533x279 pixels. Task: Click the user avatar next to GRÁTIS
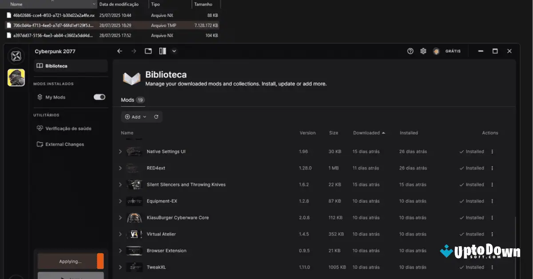coord(436,51)
